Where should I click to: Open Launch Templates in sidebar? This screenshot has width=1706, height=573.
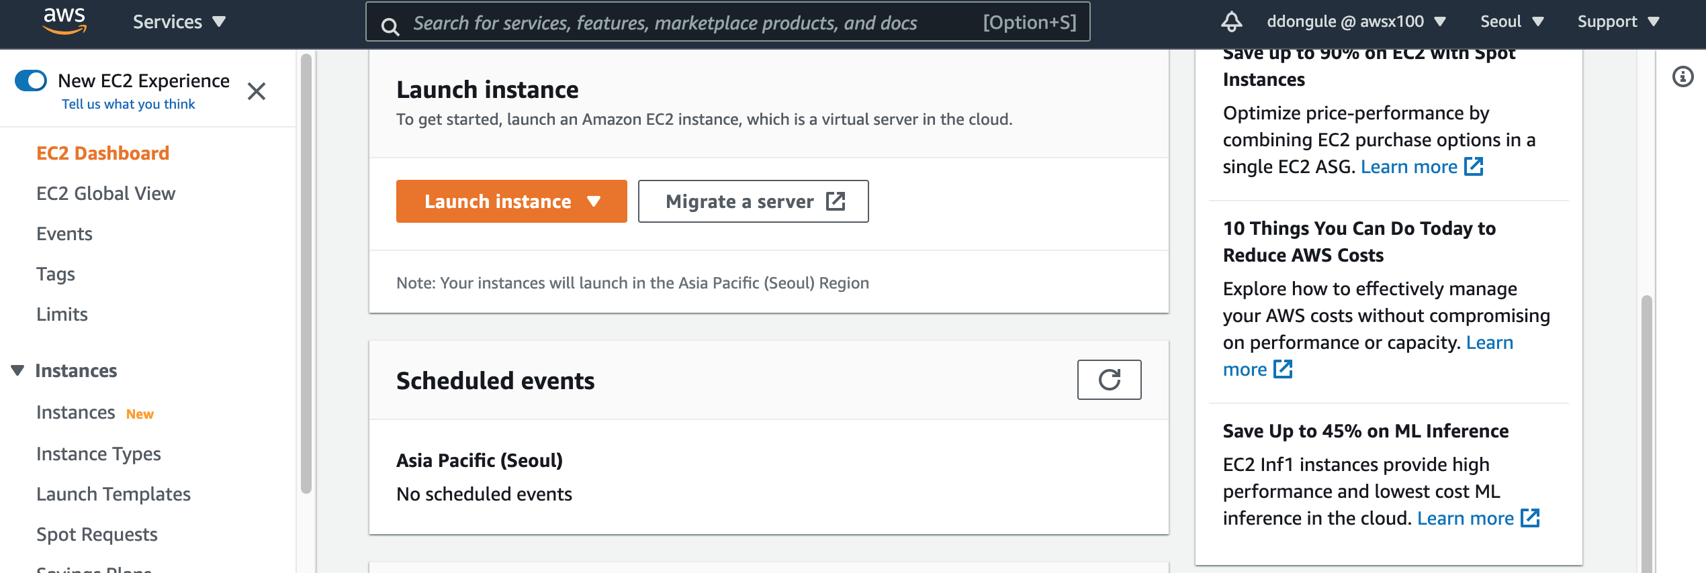coord(114,494)
